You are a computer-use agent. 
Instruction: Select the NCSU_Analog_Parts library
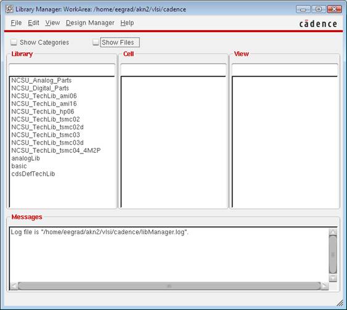pos(41,80)
